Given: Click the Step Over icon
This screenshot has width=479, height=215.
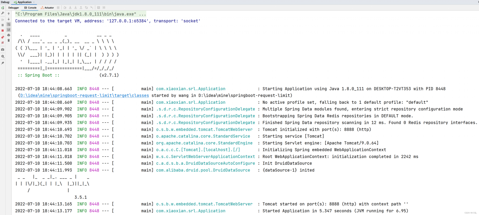Looking at the screenshot, I should (65, 7).
